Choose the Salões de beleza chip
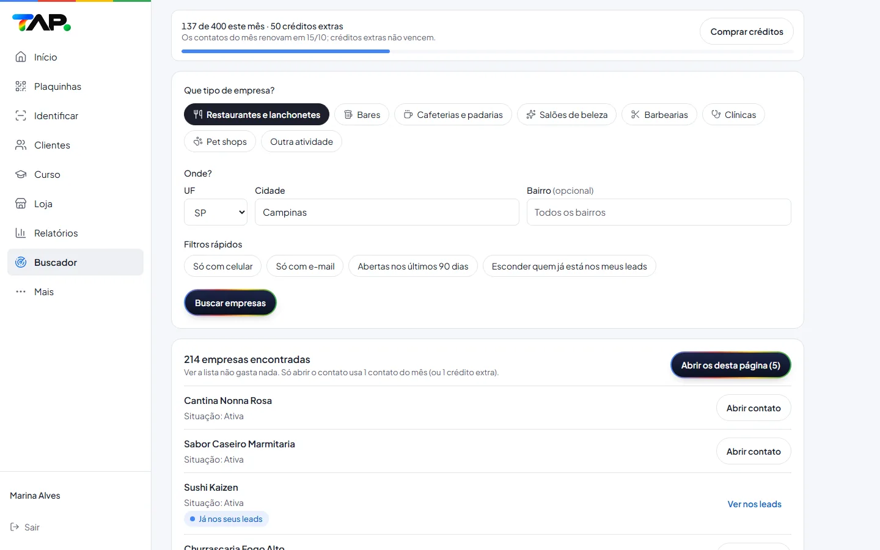Screen dimensions: 880x550 [566, 114]
